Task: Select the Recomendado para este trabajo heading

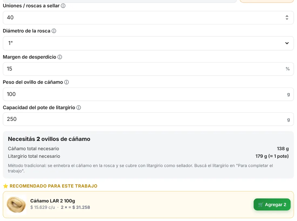Action: click(53, 186)
